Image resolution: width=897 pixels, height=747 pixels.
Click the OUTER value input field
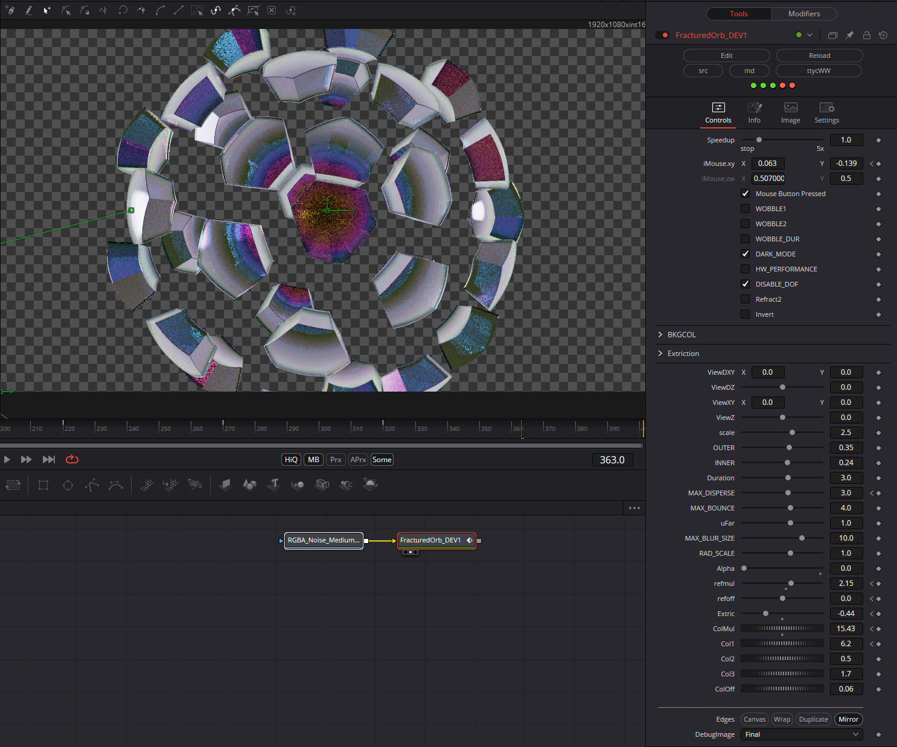pos(846,448)
